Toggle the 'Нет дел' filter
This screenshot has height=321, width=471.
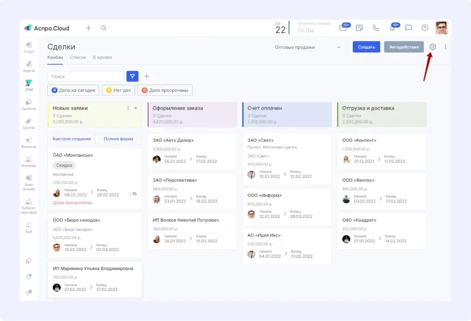point(118,90)
